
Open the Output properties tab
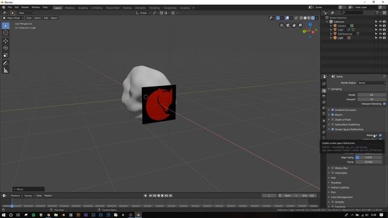(x=324, y=96)
